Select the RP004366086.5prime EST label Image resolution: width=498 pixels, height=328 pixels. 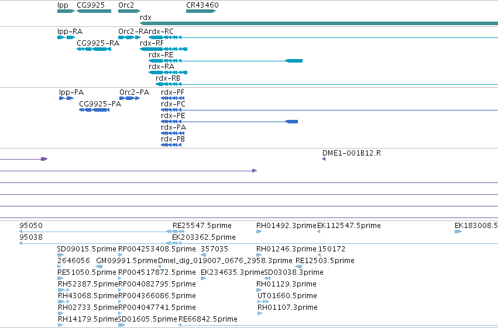pos(157,296)
